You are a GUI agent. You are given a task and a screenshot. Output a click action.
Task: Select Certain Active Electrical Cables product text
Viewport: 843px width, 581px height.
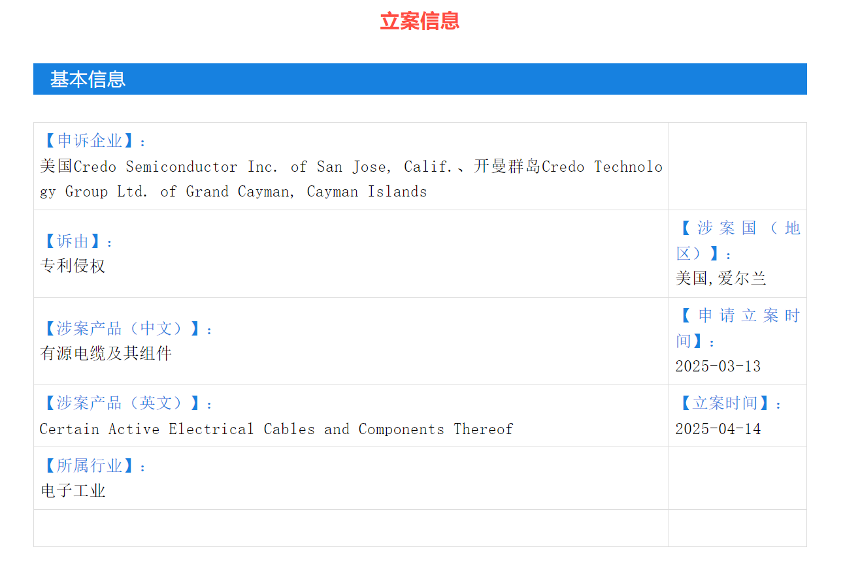point(276,429)
